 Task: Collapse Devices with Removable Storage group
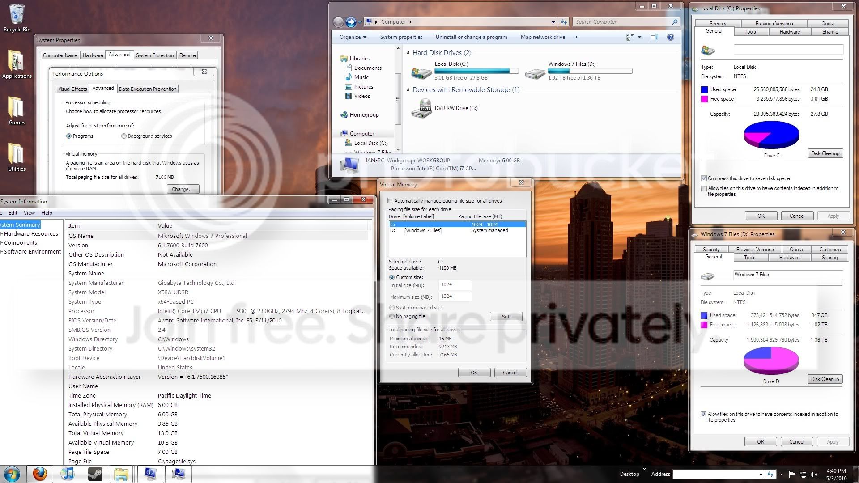pyautogui.click(x=408, y=90)
